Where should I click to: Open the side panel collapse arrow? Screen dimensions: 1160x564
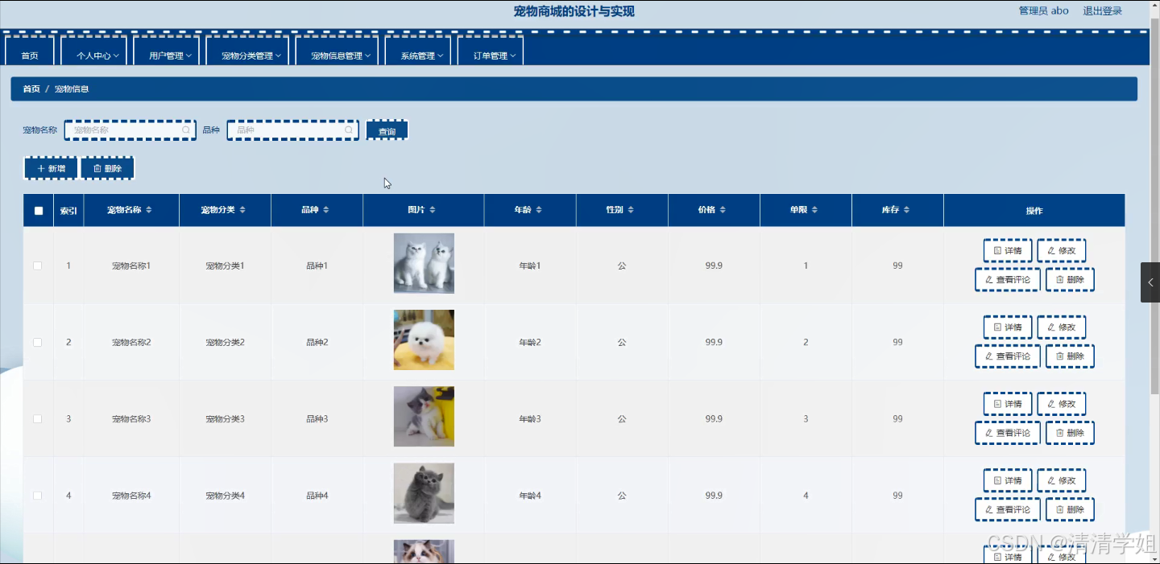pos(1150,282)
